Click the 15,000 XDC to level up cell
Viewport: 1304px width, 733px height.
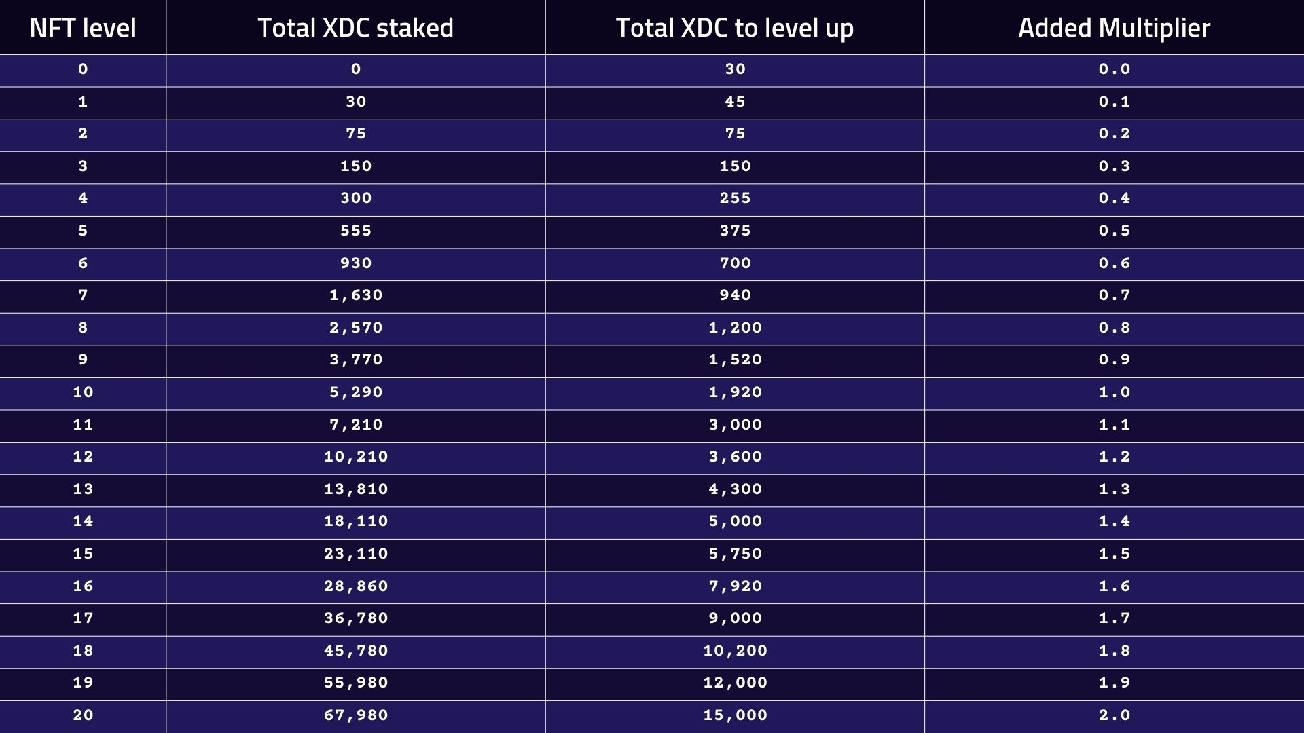click(735, 715)
